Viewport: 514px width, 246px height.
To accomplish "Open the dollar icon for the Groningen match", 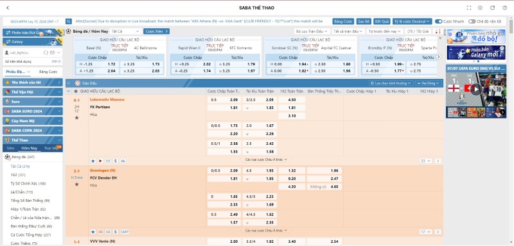I will (116, 232).
